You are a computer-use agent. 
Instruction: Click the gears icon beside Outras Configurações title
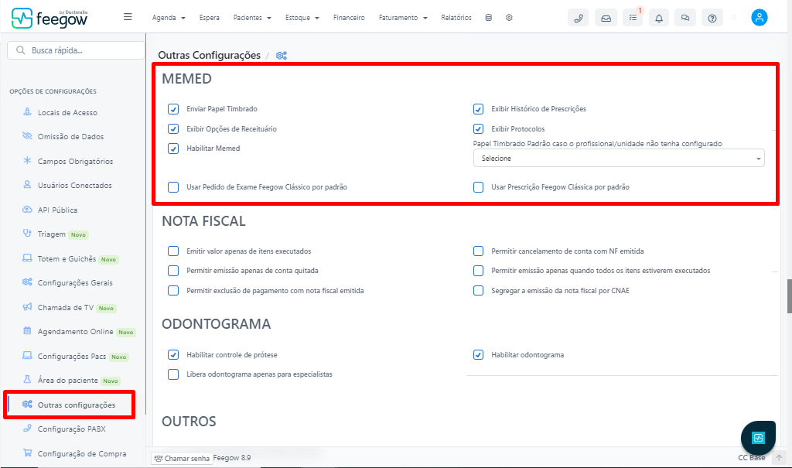click(282, 56)
